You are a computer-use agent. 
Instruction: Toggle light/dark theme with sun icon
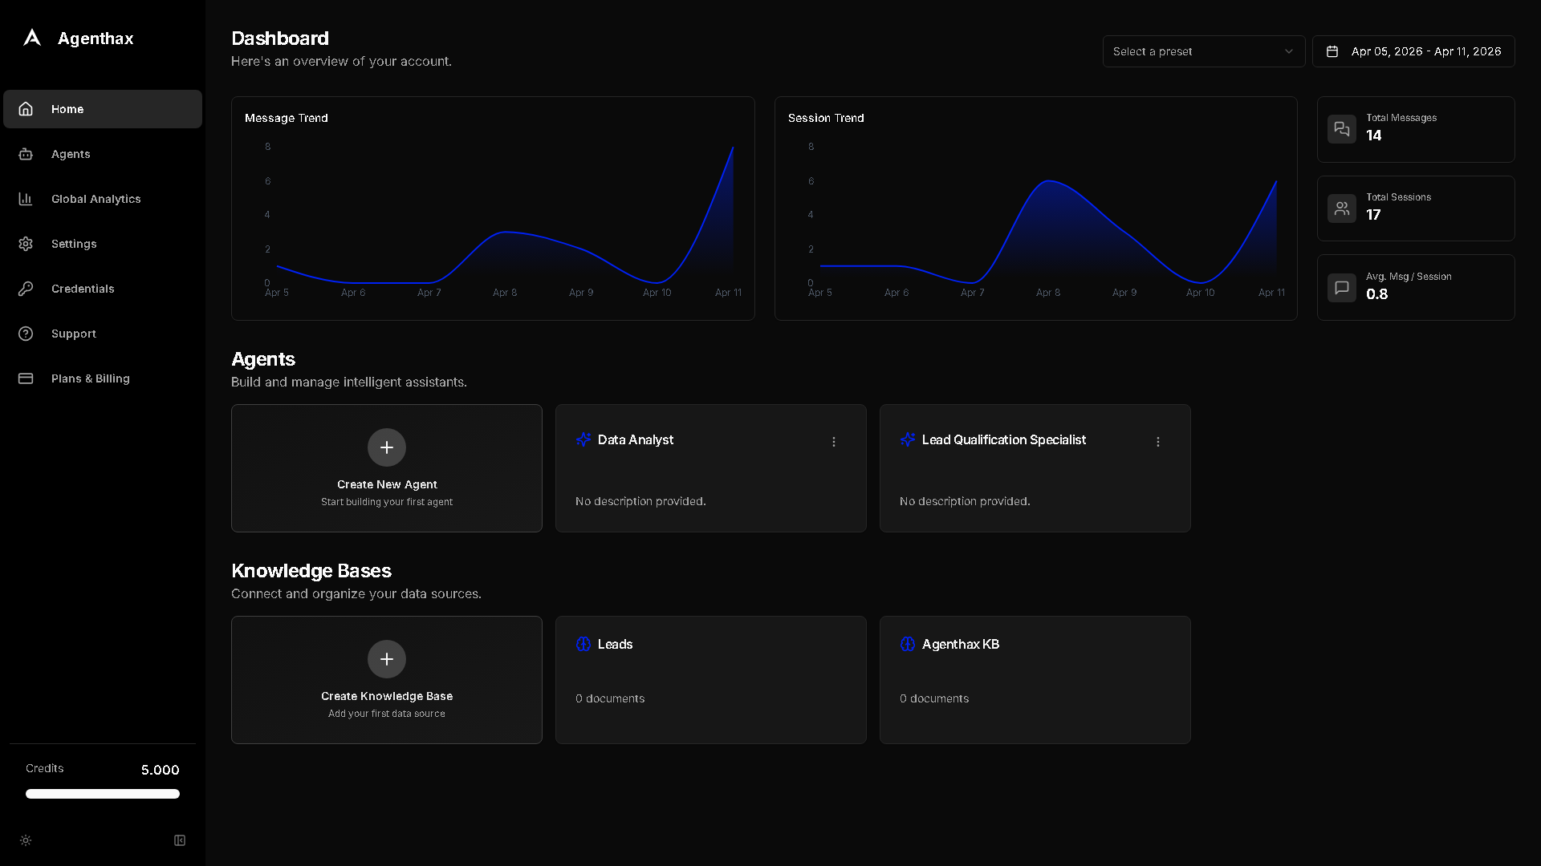26,840
